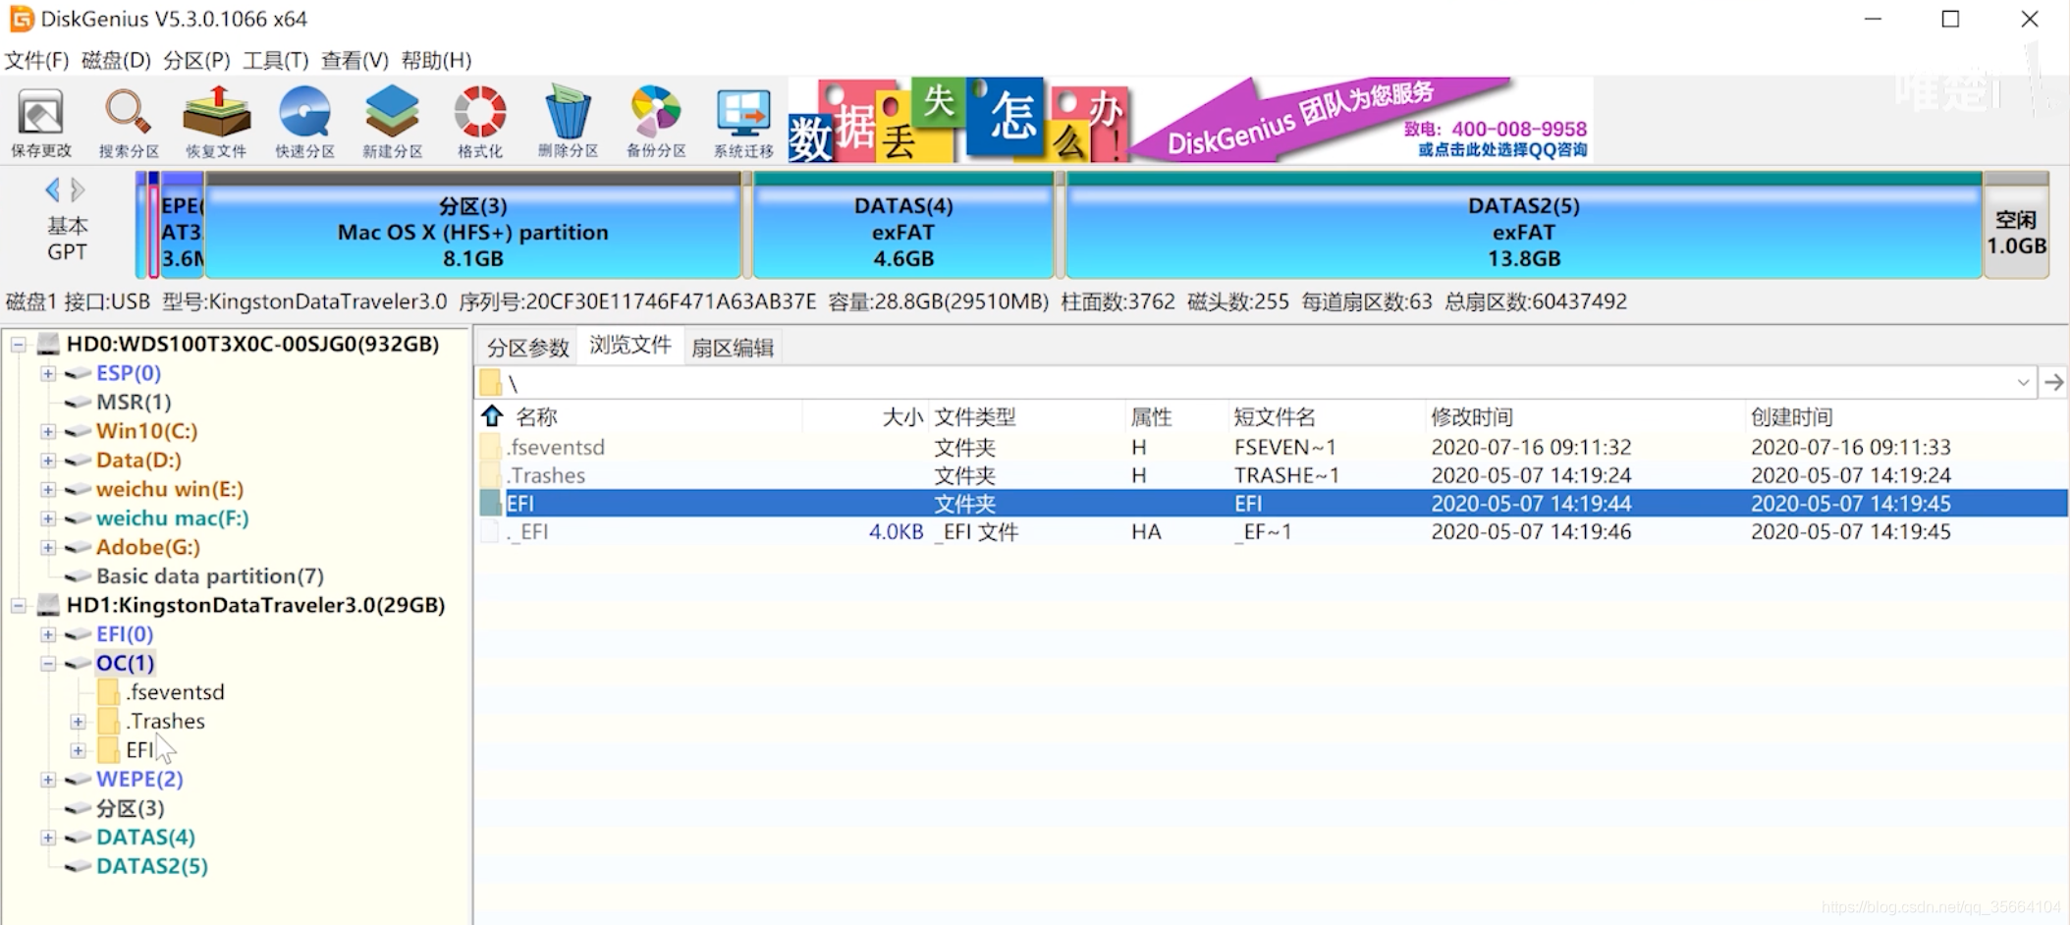
Task: Click the HD0 WDS100T3X0C disk icon
Action: click(x=48, y=344)
